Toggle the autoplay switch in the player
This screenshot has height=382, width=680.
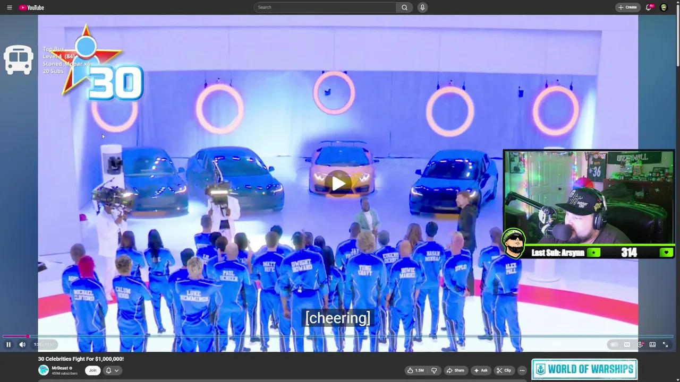614,344
